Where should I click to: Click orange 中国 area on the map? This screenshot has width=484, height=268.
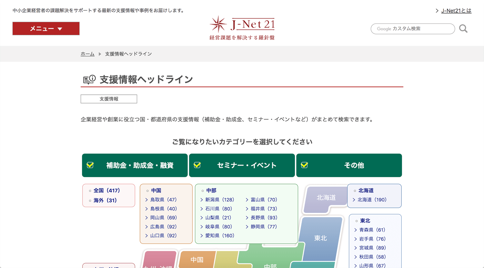197,260
